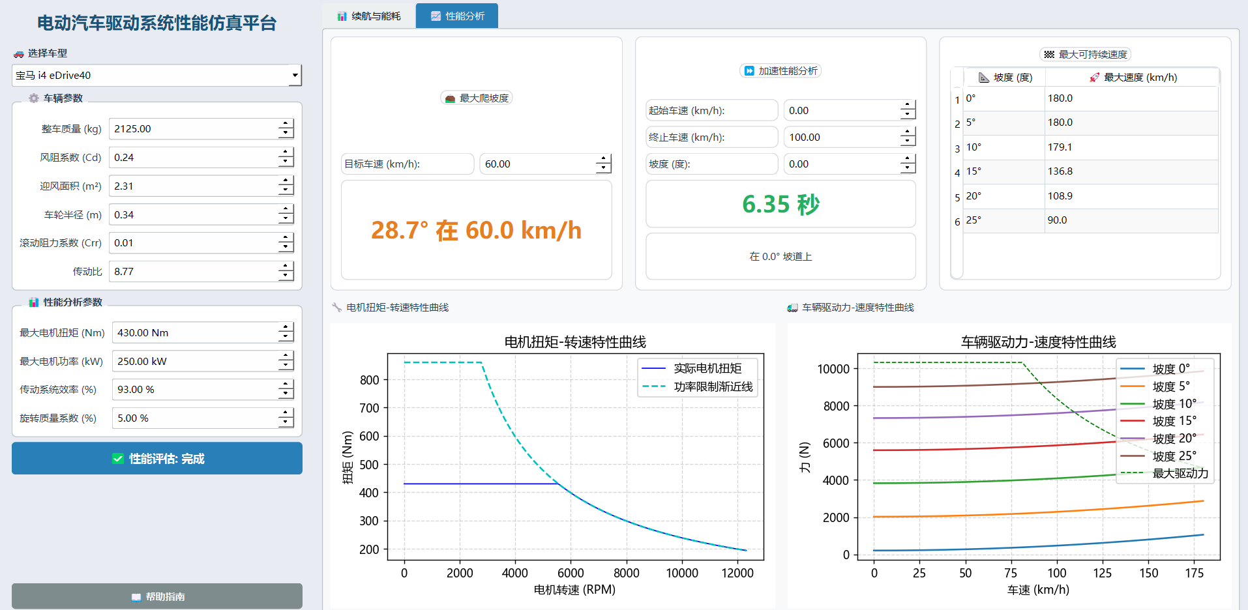This screenshot has width=1248, height=610.
Task: Increase 整车质量 value with up arrow
Action: (286, 124)
